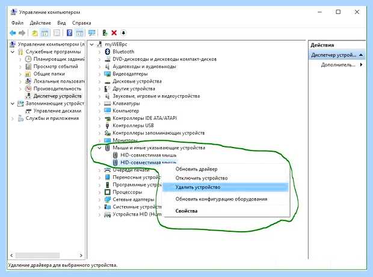Click the Устройства HID device icon

point(107,214)
